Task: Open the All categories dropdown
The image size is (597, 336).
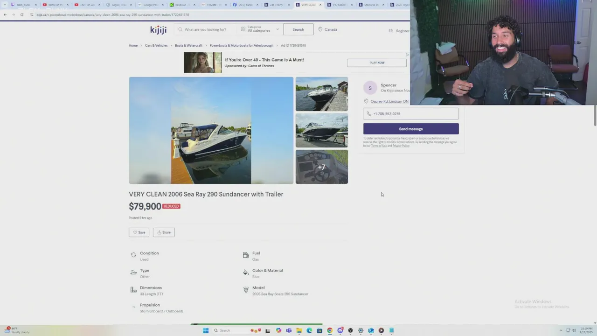Action: point(260,29)
